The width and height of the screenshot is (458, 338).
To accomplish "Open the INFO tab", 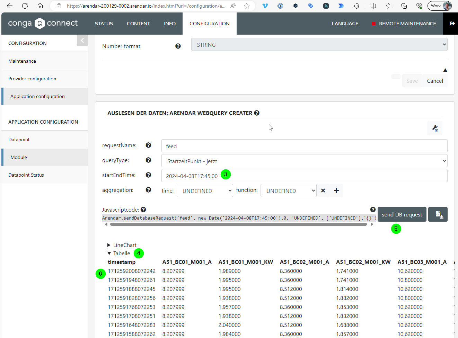I will 170,24.
